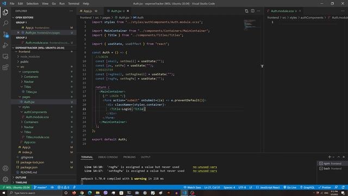Open the Explorer view in activity bar
Screen dimensions: 348x196
[x=5, y=12]
